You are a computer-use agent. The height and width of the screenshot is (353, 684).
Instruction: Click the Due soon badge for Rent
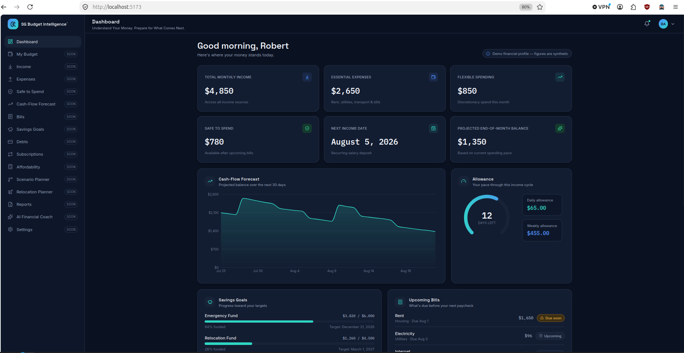point(551,318)
